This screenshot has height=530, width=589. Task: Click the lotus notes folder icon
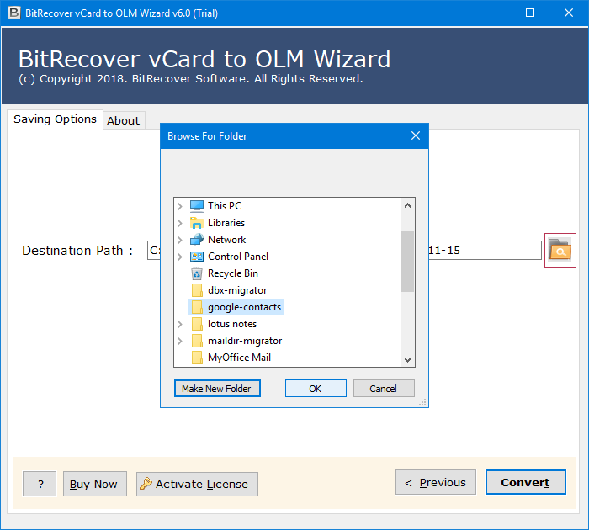[197, 324]
